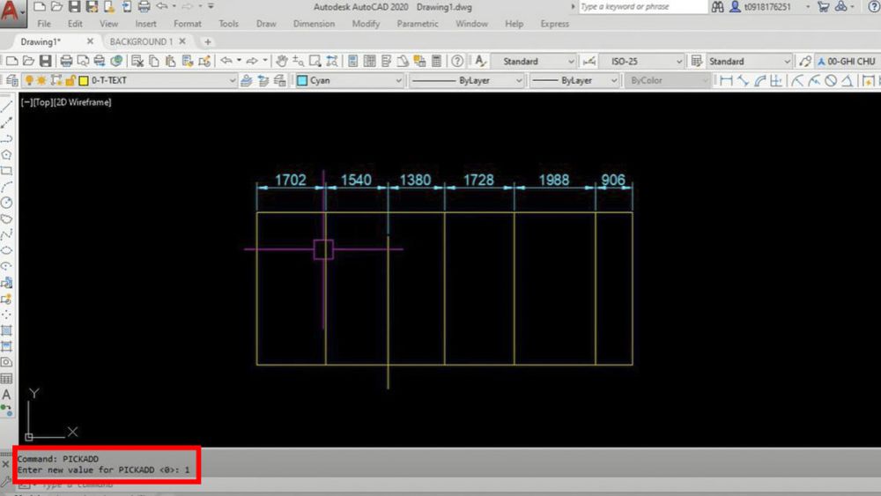Open the AutoCAD application menu button
This screenshot has width=881, height=496.
pos(11,12)
